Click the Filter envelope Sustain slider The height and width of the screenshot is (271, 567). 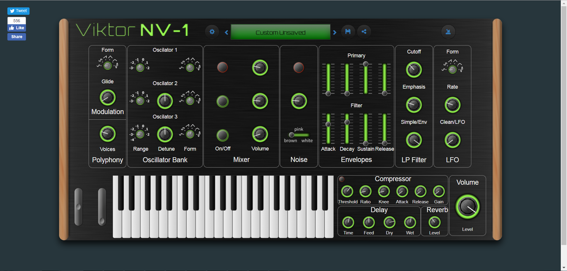366,129
